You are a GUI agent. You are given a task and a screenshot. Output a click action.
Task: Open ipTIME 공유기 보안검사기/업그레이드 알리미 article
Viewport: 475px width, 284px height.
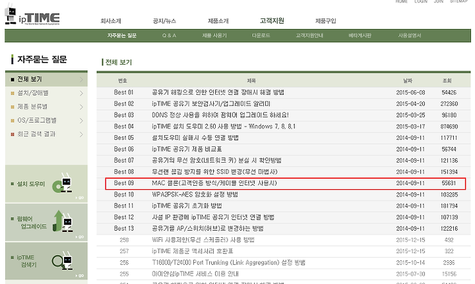tap(211, 103)
